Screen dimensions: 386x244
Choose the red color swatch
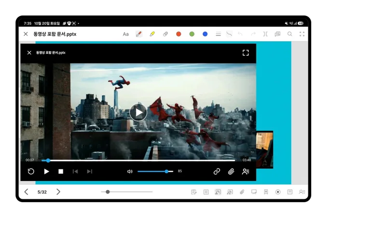point(179,34)
